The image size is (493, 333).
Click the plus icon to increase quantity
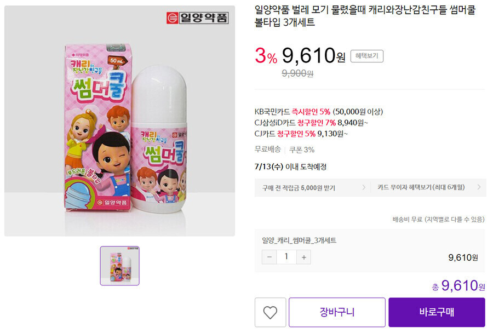304,257
